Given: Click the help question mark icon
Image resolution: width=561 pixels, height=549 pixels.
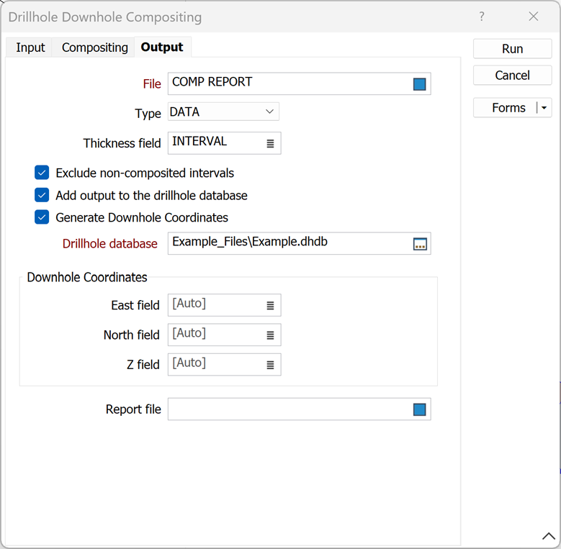Looking at the screenshot, I should click(482, 17).
